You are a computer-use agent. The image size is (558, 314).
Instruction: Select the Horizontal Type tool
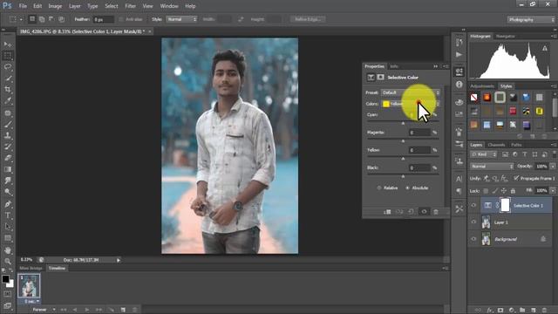pos(8,215)
